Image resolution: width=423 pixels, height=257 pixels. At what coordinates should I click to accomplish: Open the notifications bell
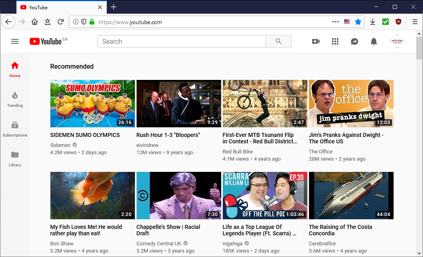(373, 41)
